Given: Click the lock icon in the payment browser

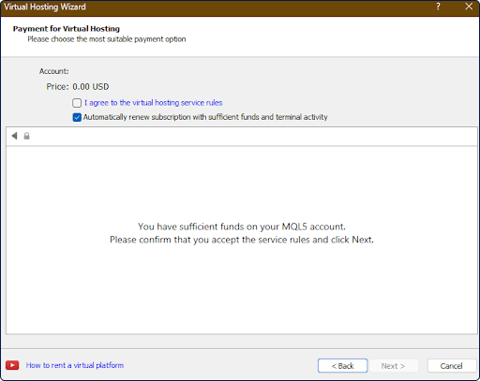Looking at the screenshot, I should click(x=26, y=136).
